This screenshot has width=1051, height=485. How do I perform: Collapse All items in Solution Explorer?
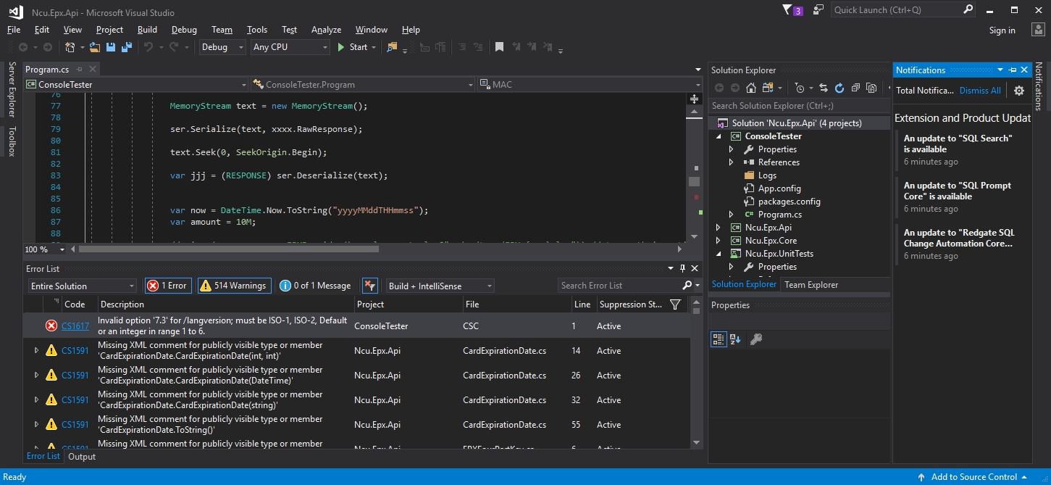pyautogui.click(x=856, y=87)
